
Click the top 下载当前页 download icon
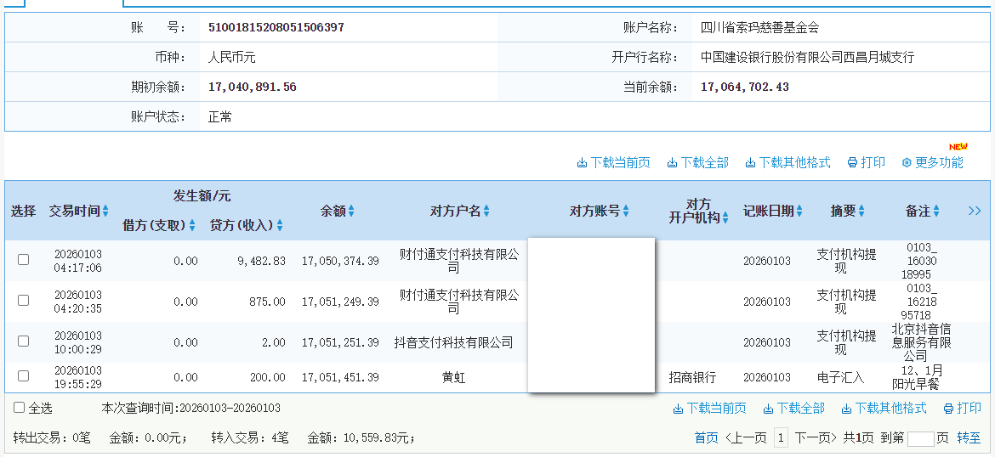[x=583, y=163]
